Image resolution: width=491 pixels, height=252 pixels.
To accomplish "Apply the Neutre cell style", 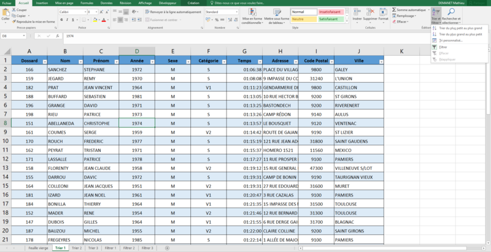I will pos(304,19).
